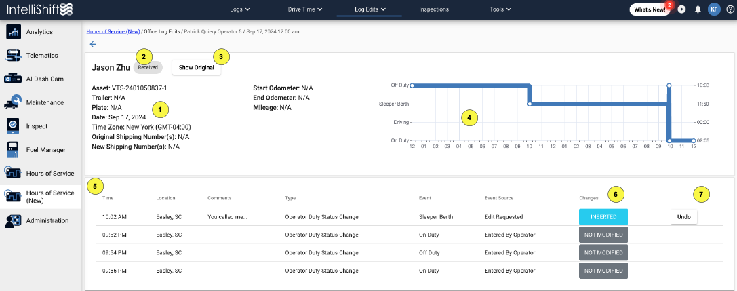Open the KF user avatar menu
The image size is (737, 291).
(x=714, y=9)
